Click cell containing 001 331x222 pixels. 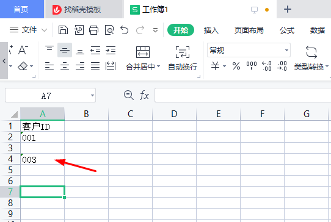tap(42, 137)
